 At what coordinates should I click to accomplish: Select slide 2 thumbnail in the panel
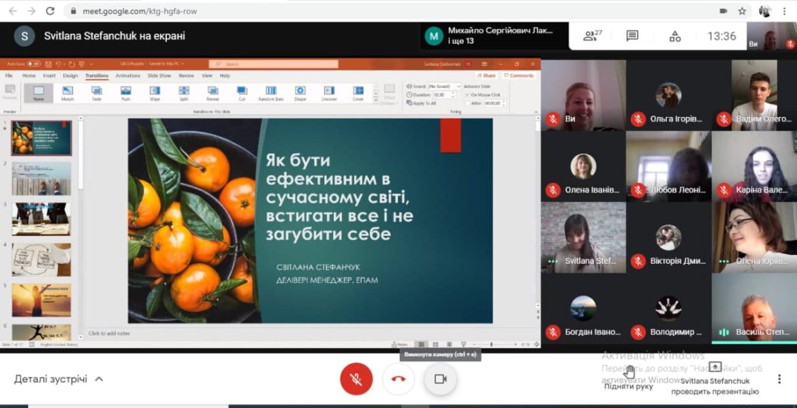click(x=42, y=179)
